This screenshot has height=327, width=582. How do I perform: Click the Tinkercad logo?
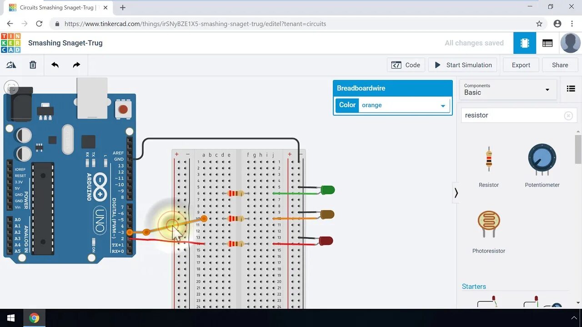11,43
